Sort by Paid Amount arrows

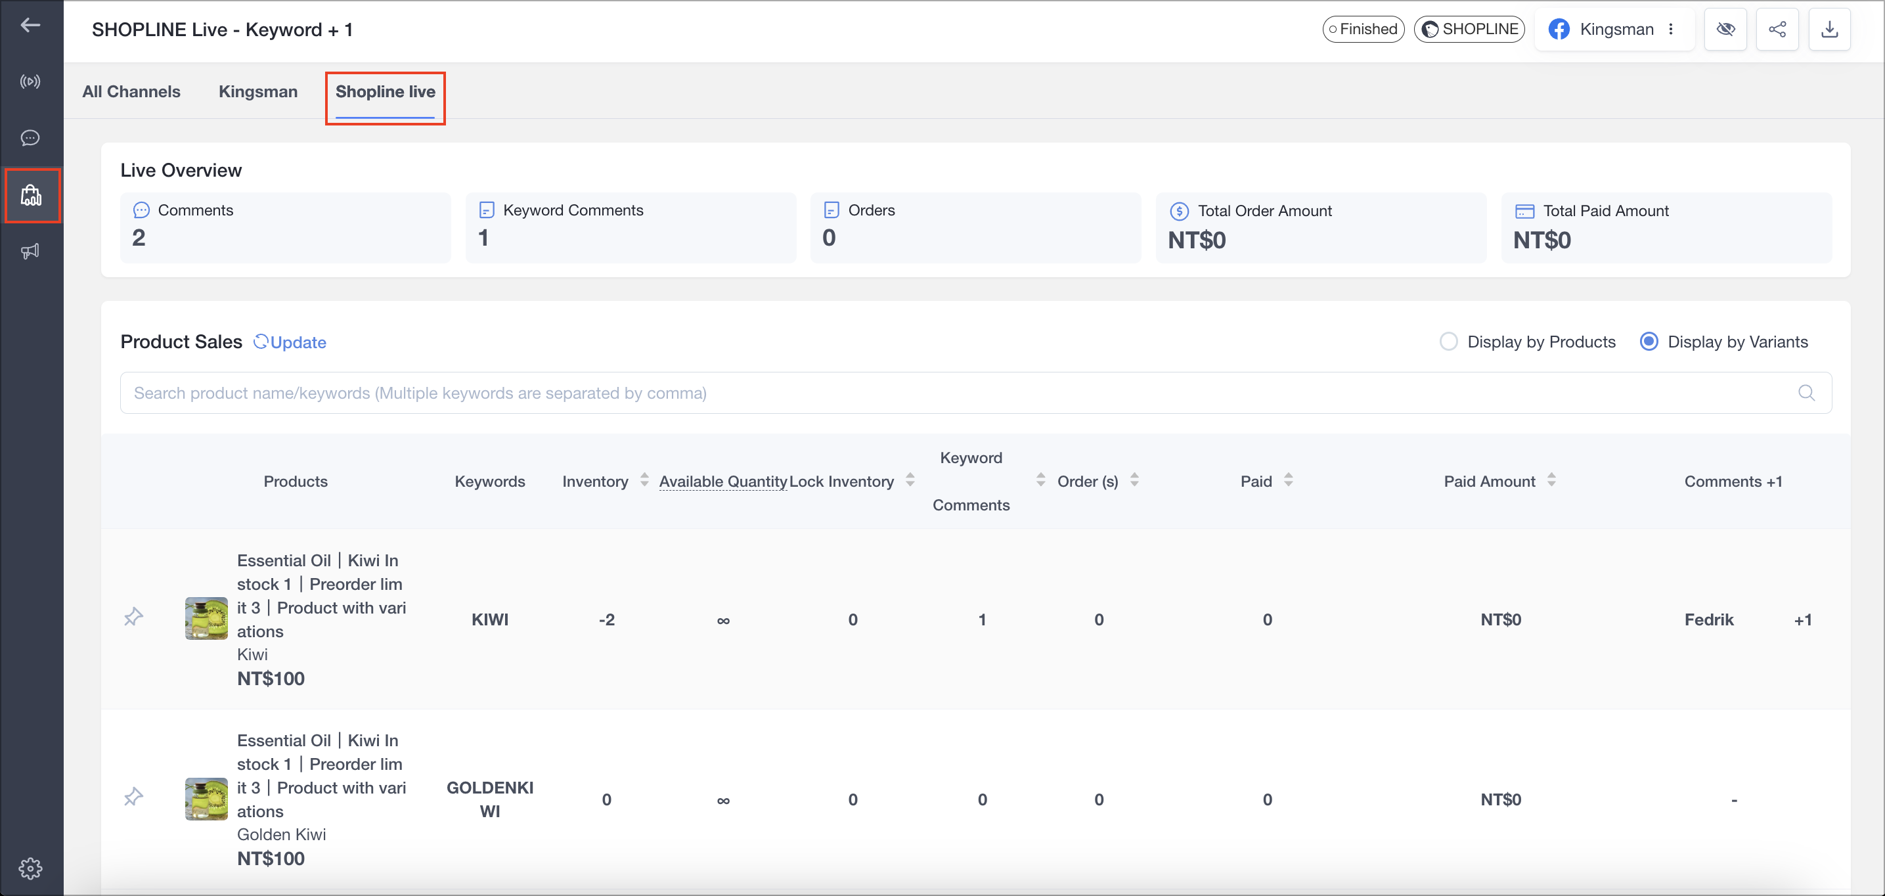(1551, 480)
